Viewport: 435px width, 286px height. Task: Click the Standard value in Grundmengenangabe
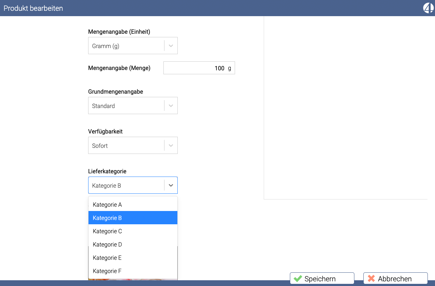pyautogui.click(x=104, y=106)
